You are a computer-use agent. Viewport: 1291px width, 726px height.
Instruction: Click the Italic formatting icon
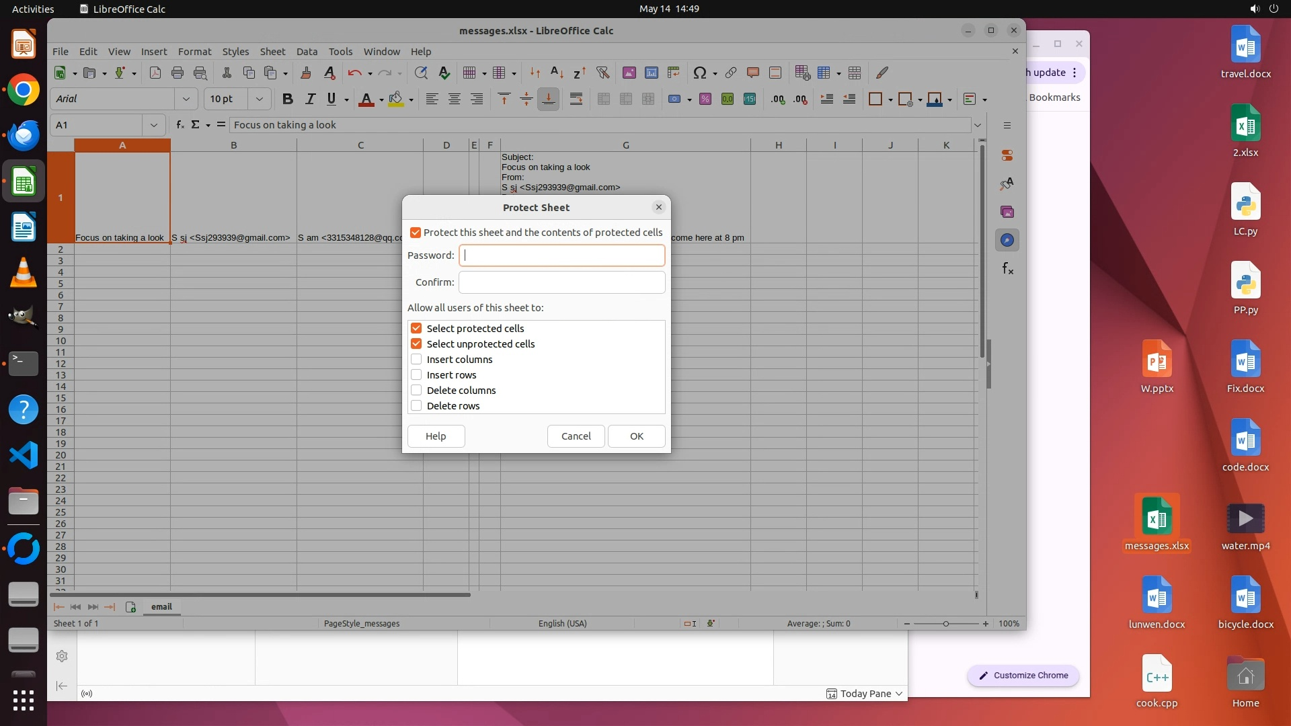(310, 99)
